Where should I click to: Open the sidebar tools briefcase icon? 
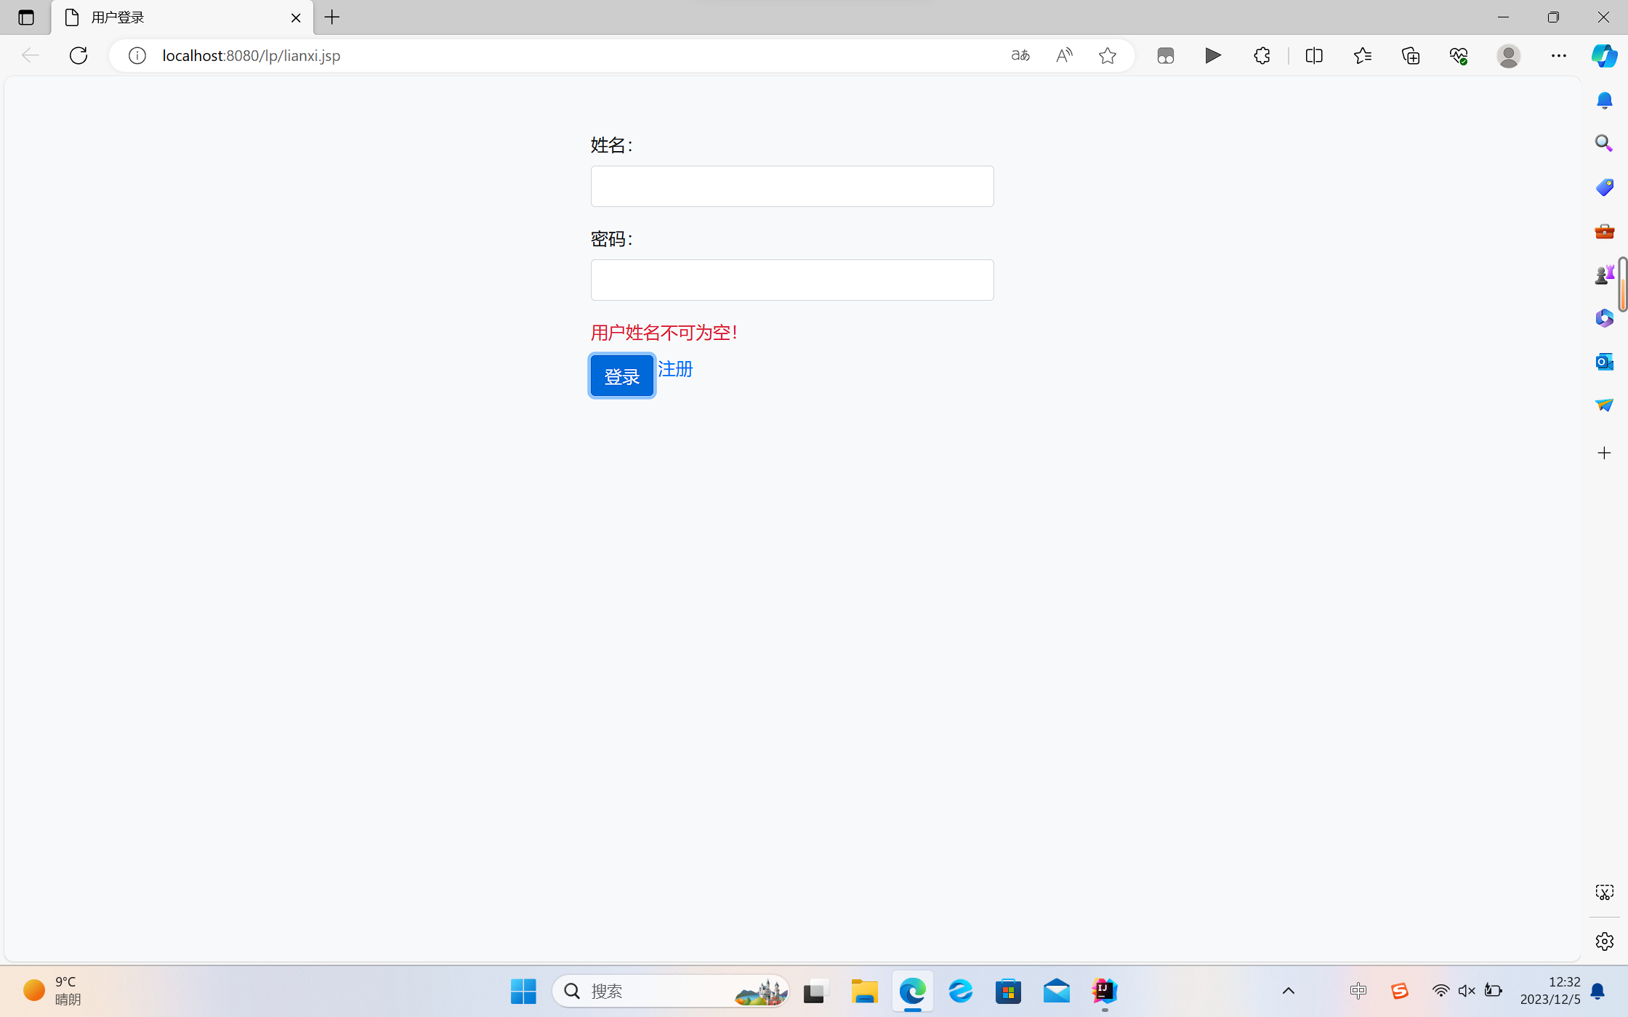coord(1604,231)
